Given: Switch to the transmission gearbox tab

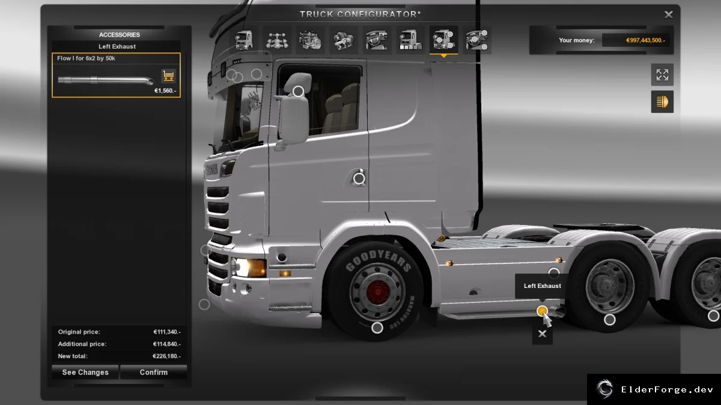Looking at the screenshot, I should [344, 40].
